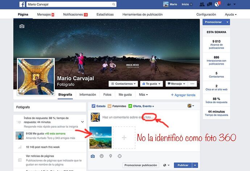Screen dimensions: 250x171
Task: Click the news feed icon beside Ver noticias
Action: click(20, 160)
